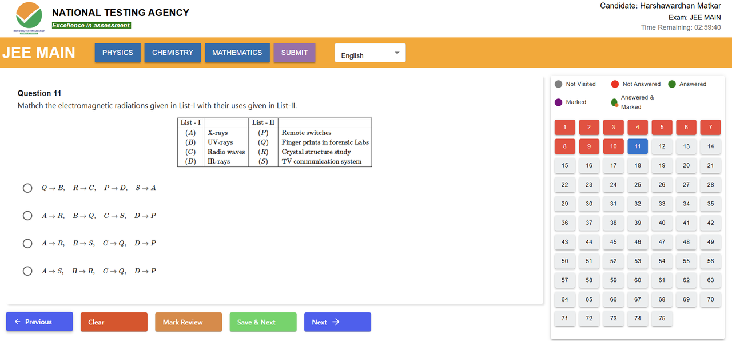The image size is (732, 341).
Task: Click the 'Excellence in assessment.' tagline
Action: (91, 25)
